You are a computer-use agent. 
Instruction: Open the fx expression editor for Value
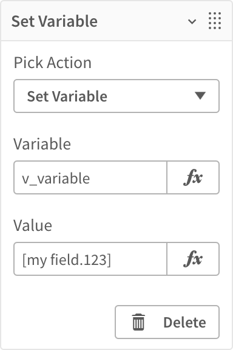[193, 259]
